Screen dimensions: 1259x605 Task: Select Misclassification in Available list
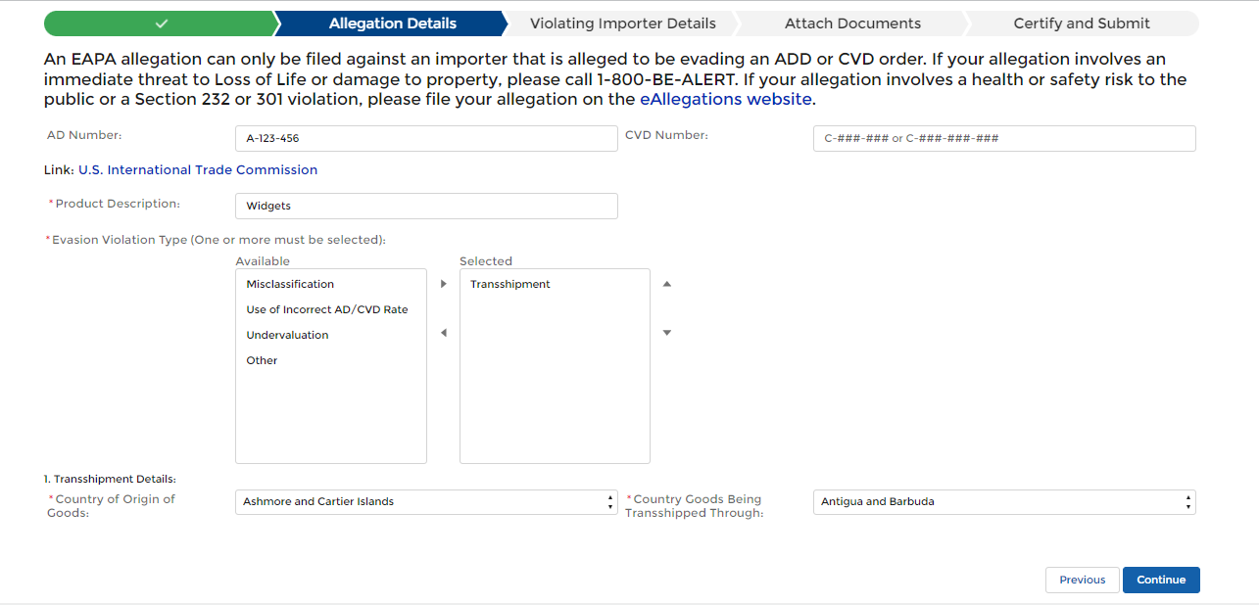click(x=290, y=285)
